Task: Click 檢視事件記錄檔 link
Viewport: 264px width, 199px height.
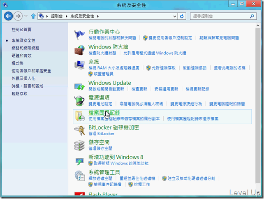Action: [107, 185]
